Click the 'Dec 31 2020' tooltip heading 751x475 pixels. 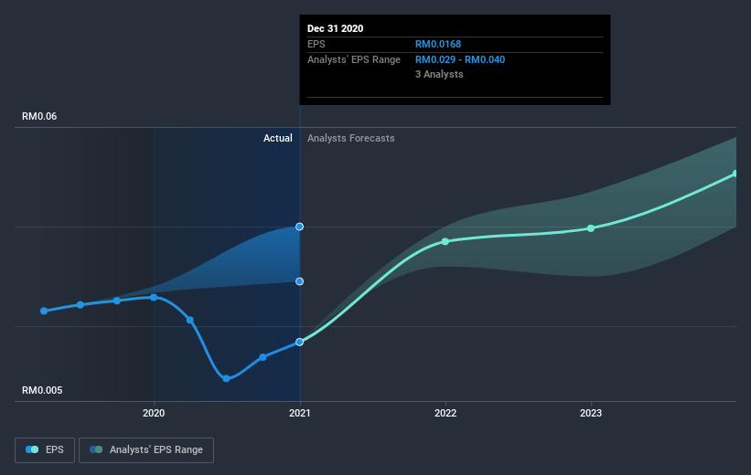coord(336,28)
